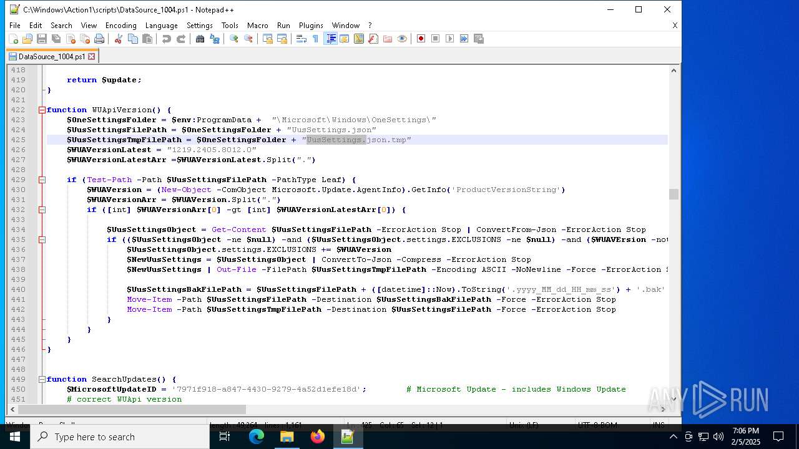Collapse the fold marker at line 435

42,239
